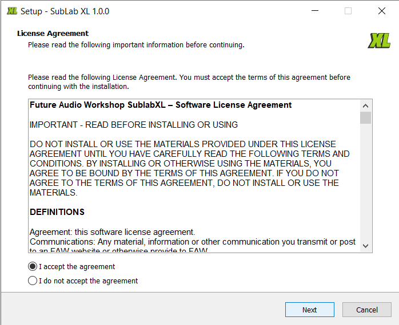Click the empty scrollbar track below the thumb
The width and height of the screenshot is (399, 325).
366,182
